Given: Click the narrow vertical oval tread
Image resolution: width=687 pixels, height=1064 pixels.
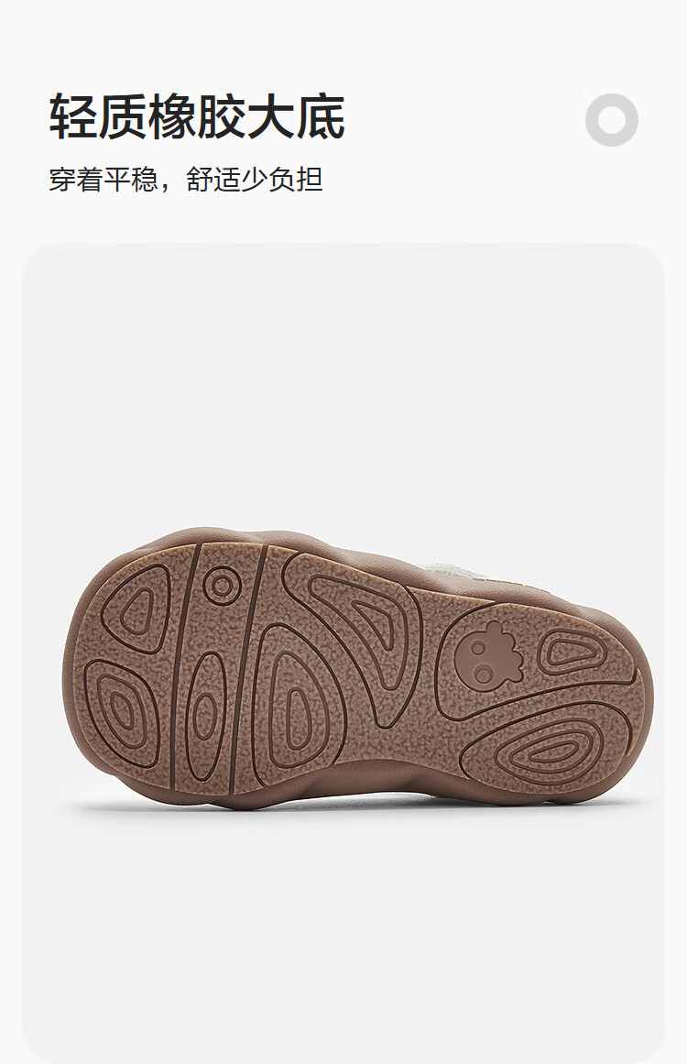Looking at the screenshot, I should point(205,716).
